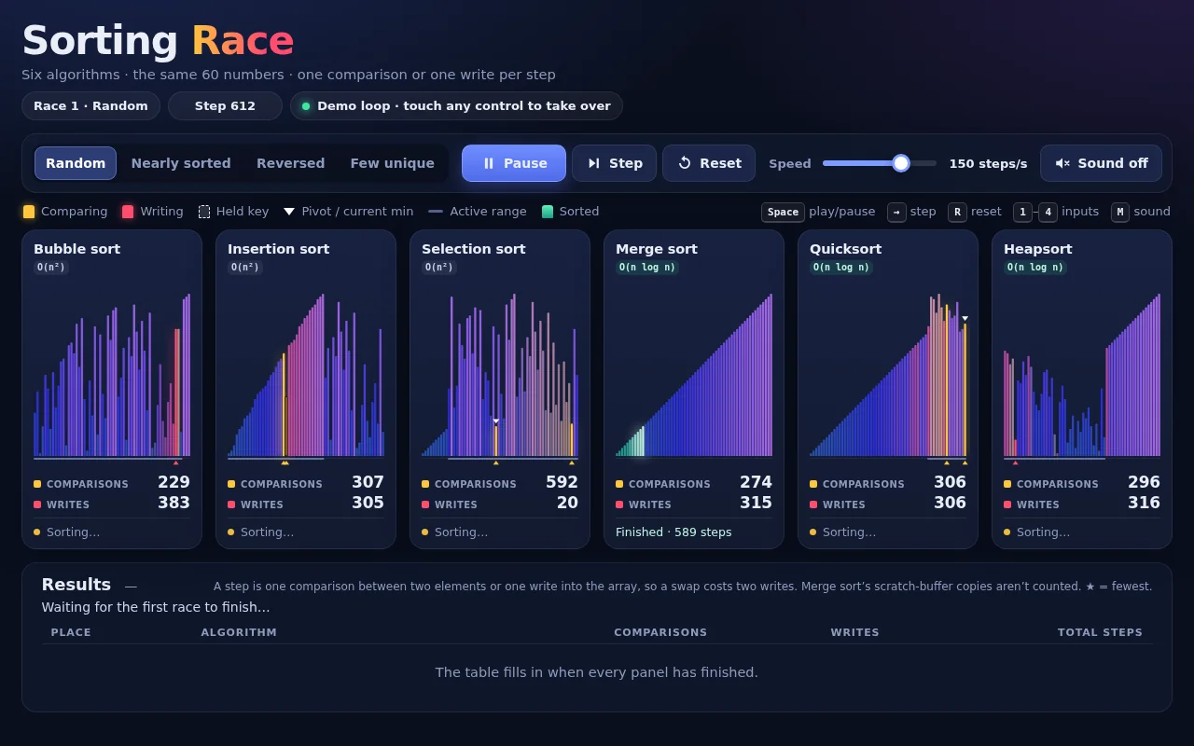Pause the sorting race
The width and height of the screenshot is (1194, 746).
[x=514, y=163]
